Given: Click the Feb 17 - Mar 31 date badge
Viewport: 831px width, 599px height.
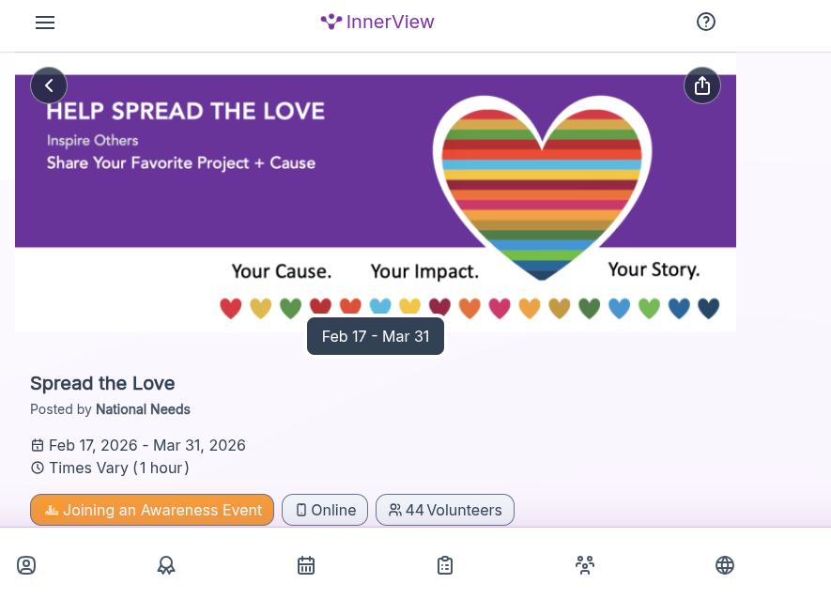Looking at the screenshot, I should (376, 336).
